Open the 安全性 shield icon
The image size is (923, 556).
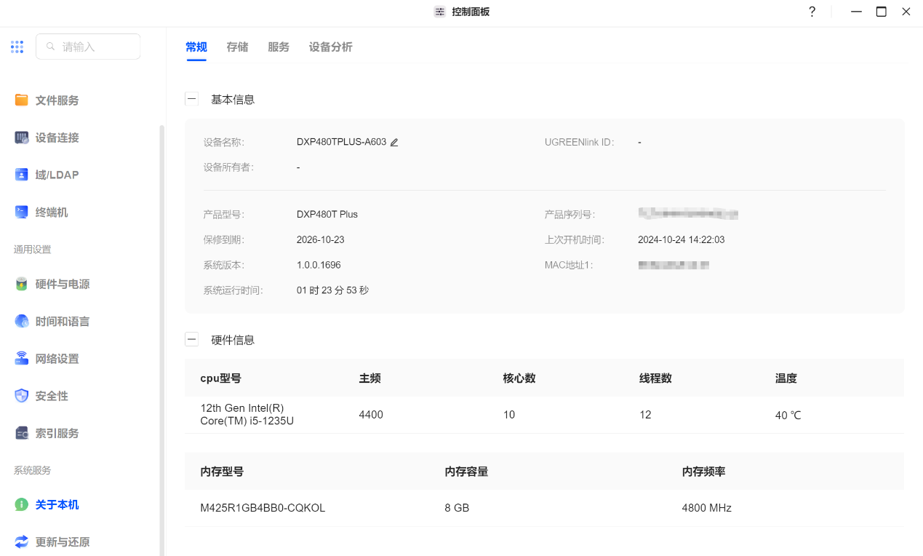coord(22,396)
